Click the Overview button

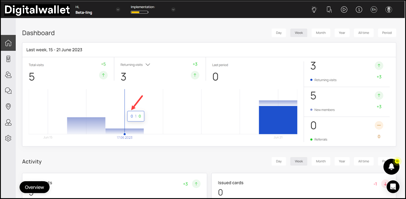pos(35,187)
